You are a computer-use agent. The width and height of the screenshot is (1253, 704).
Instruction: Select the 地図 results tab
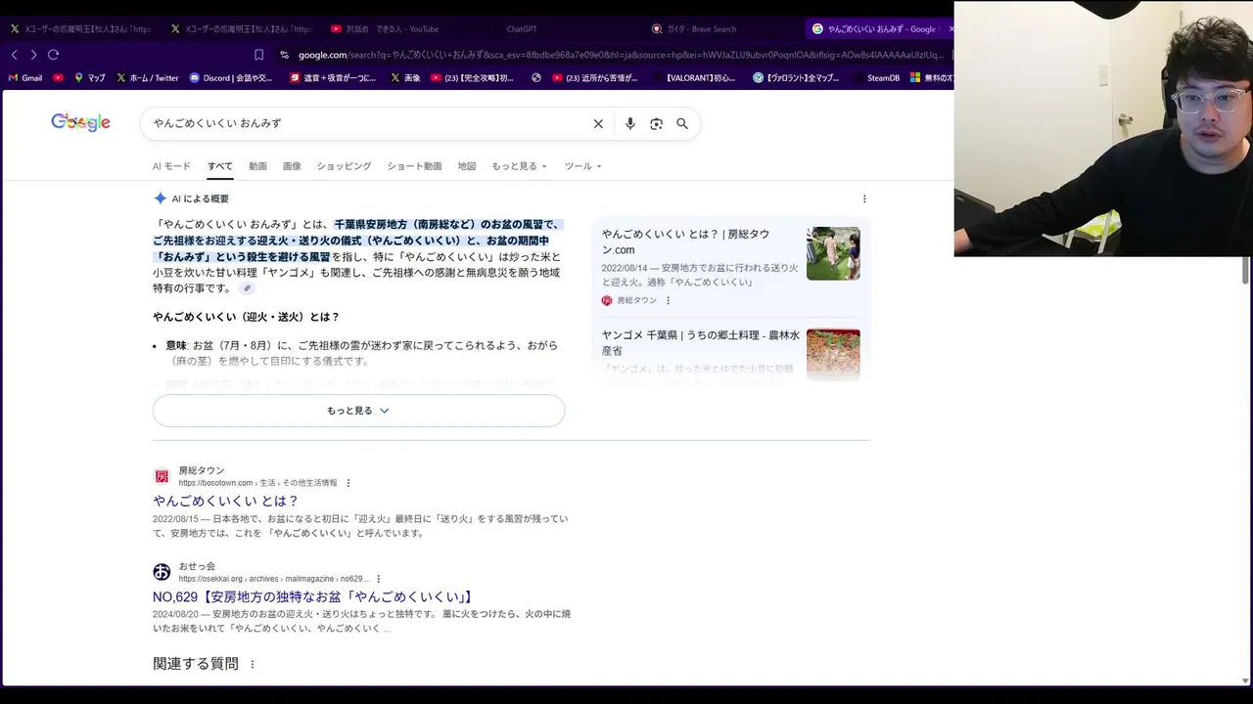[467, 166]
